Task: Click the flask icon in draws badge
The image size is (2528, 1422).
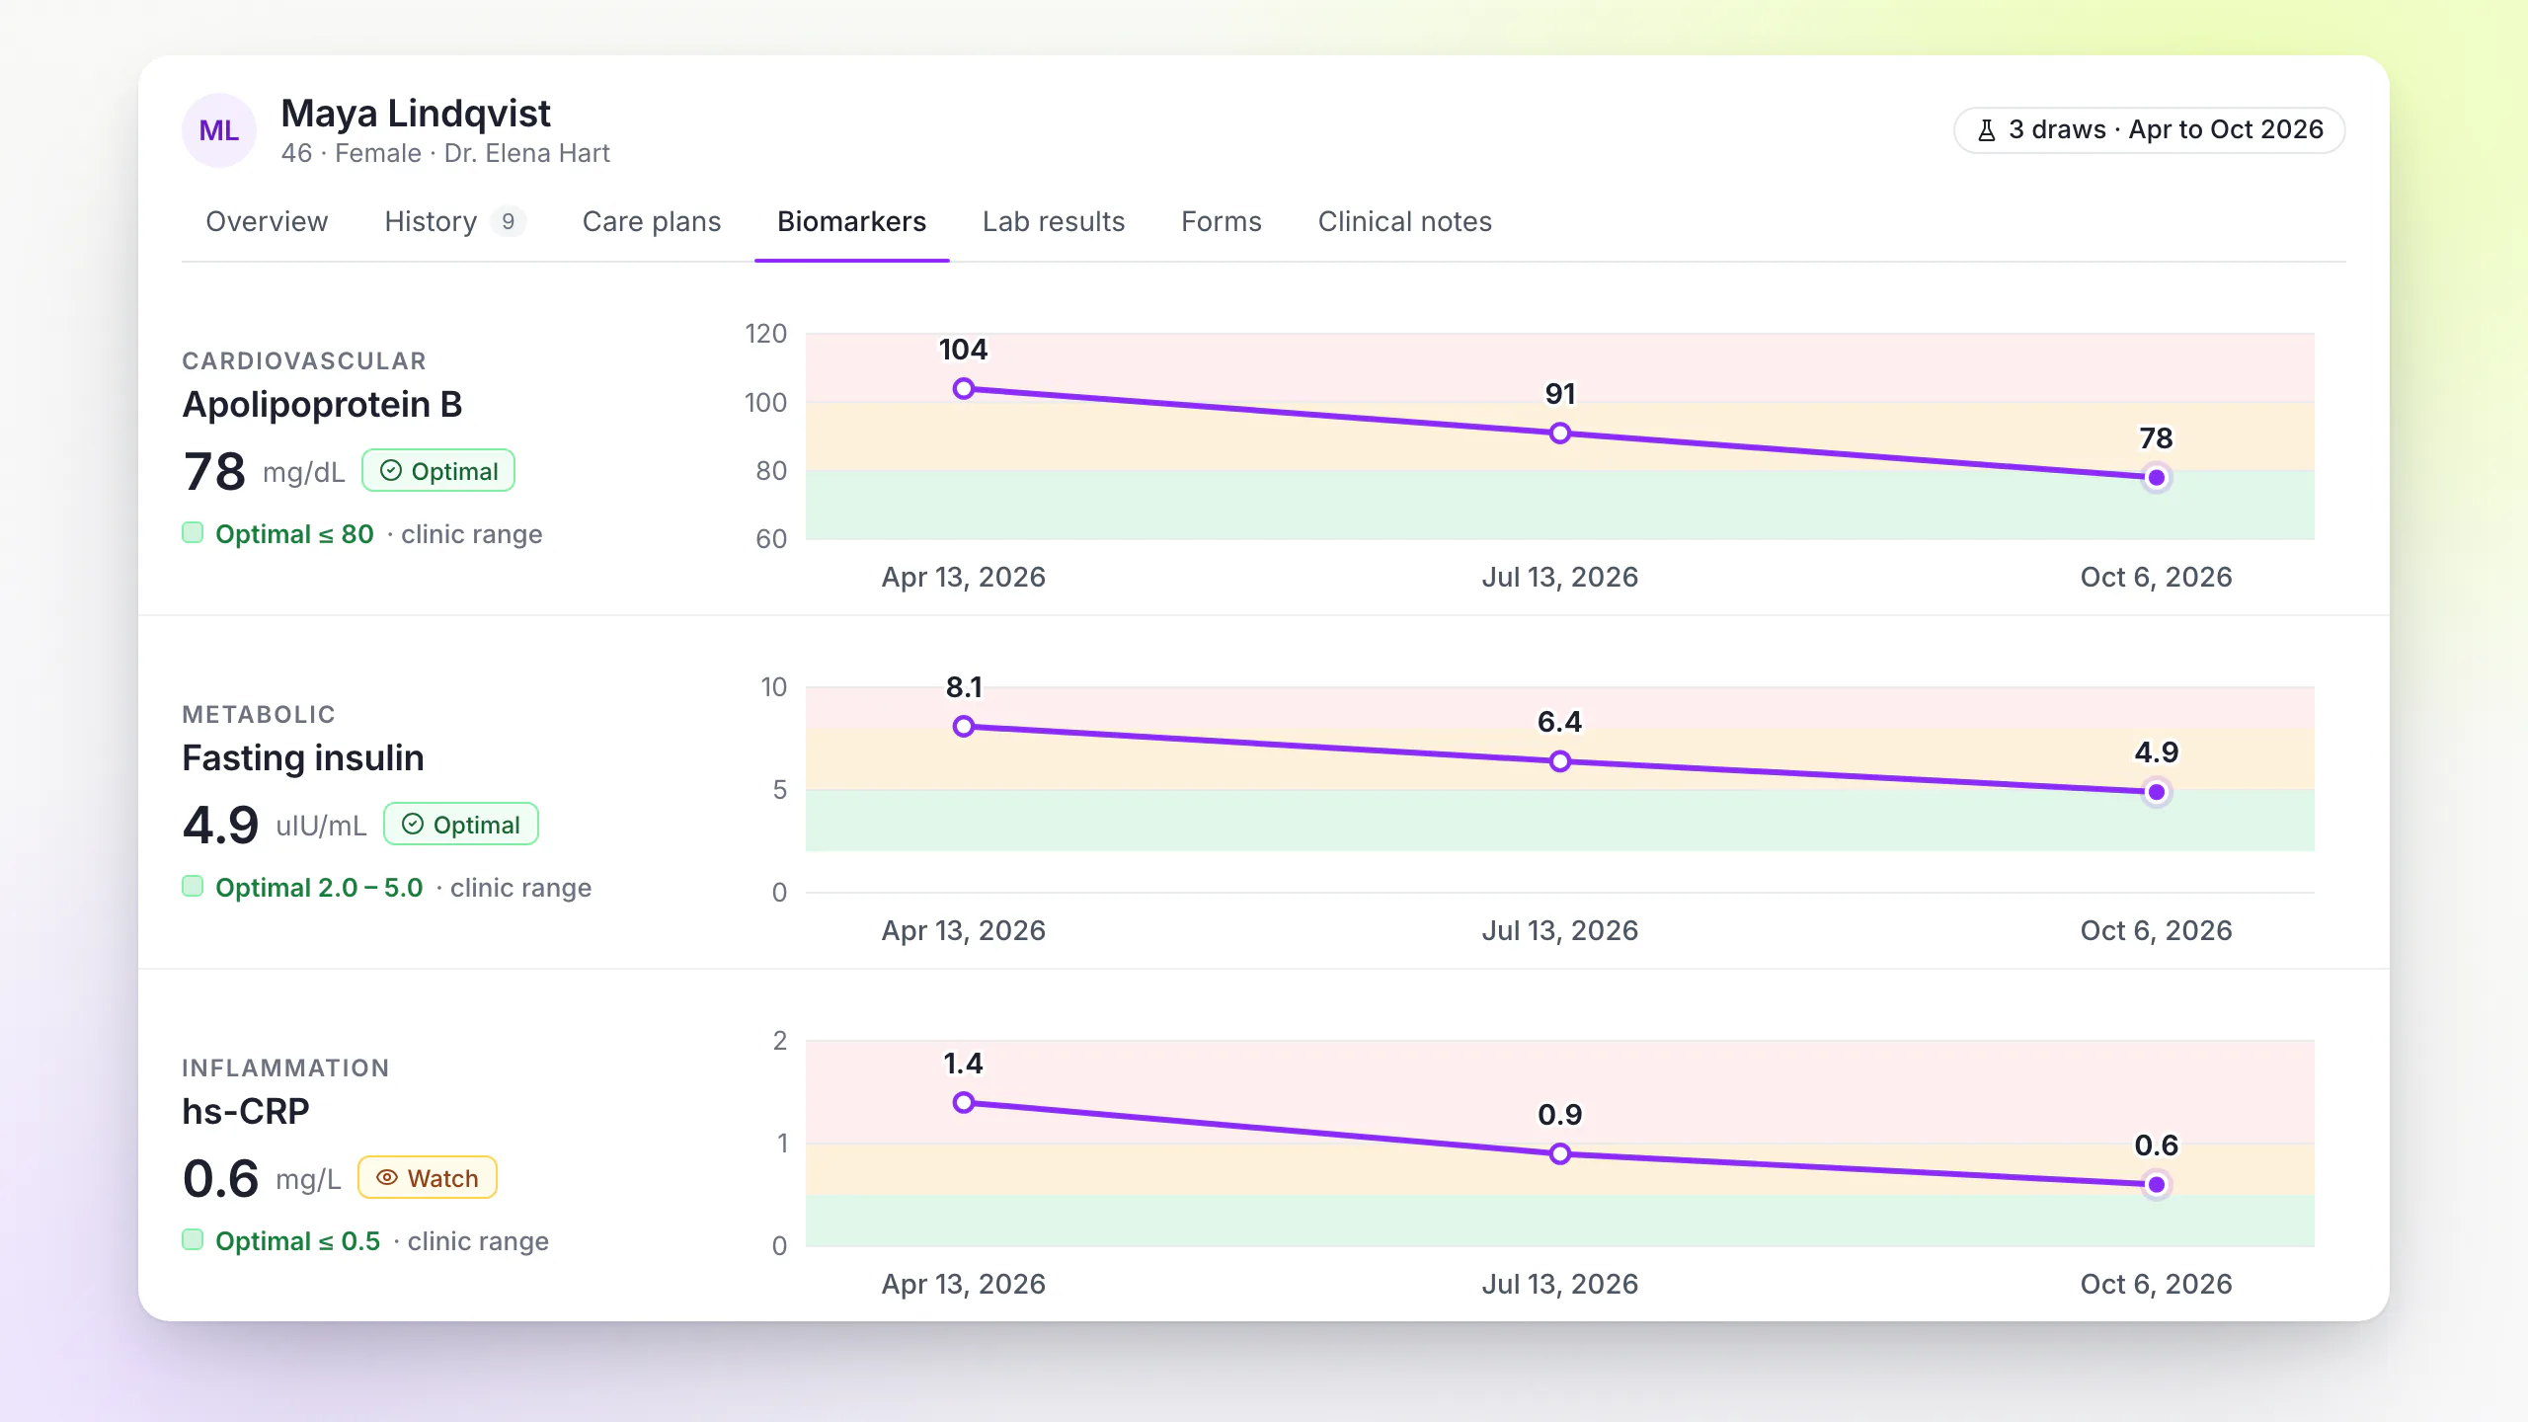Action: coord(1987,130)
